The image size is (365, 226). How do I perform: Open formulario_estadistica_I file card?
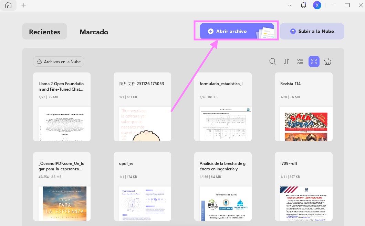(x=223, y=107)
